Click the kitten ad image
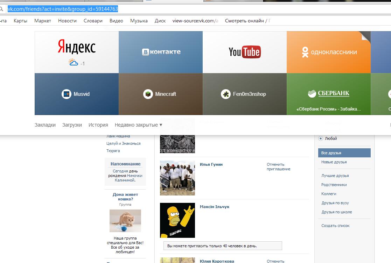The image size is (391, 263). (125, 221)
